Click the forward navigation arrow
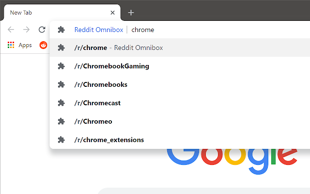Screen dimensions: 310x194 (27, 30)
